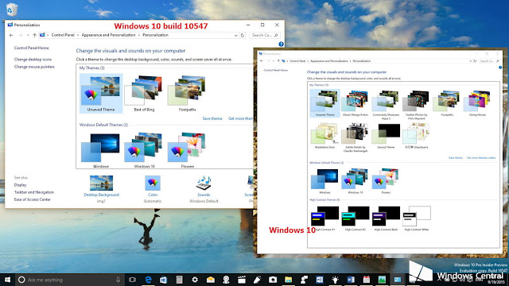Open Calendar app from taskbar
509x286 pixels.
[x=366, y=280]
